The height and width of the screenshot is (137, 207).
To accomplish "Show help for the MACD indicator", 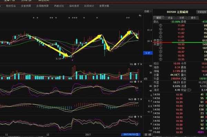I will click(138, 99).
